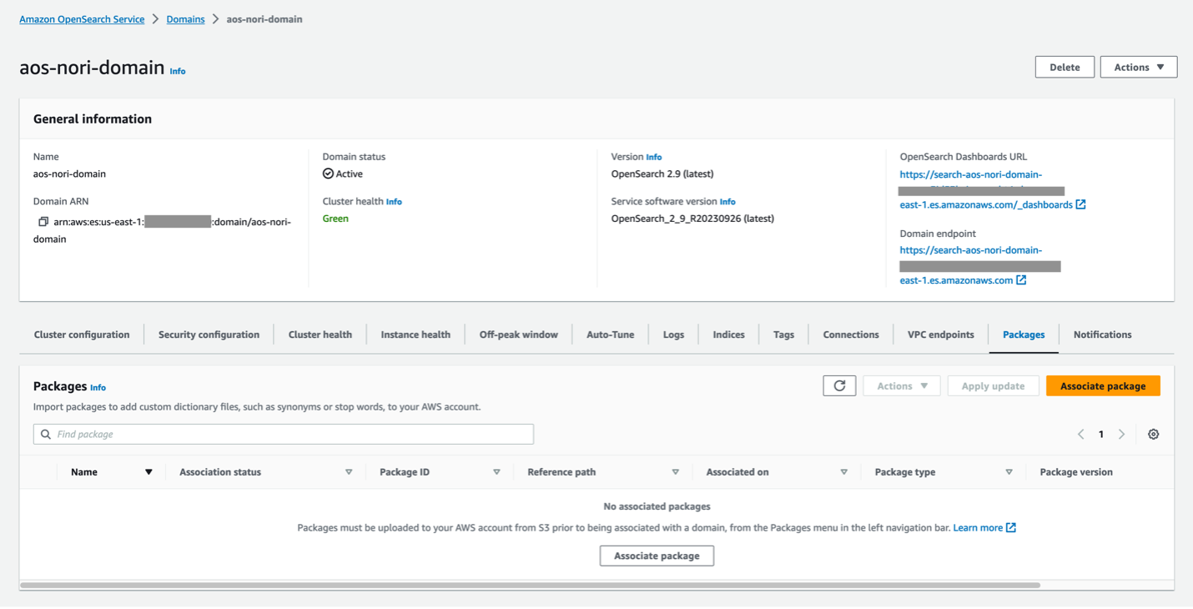
Task: Go to previous page of packages
Action: point(1081,435)
